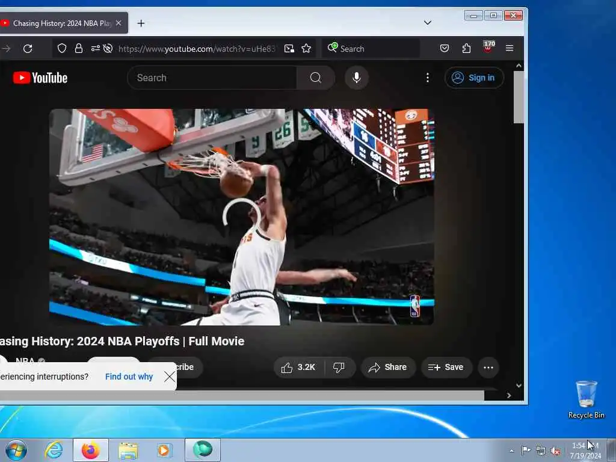Viewport: 616px width, 462px height.
Task: Open the tracking protection shield icon
Action: tap(62, 48)
